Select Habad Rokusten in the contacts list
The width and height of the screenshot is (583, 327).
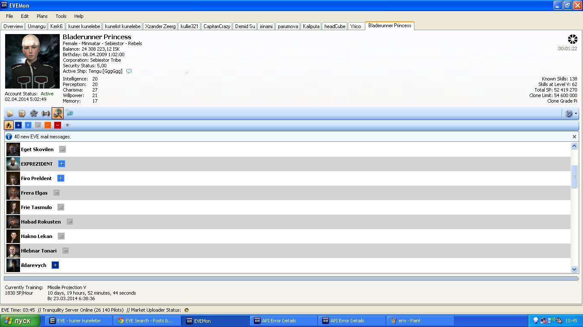(x=41, y=222)
